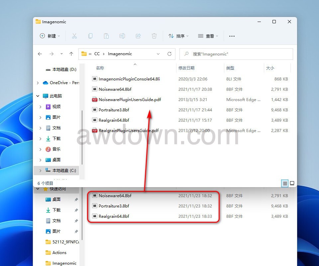This screenshot has height=266, width=319.
Task: Switch to details view layout toggle
Action: click(284, 183)
